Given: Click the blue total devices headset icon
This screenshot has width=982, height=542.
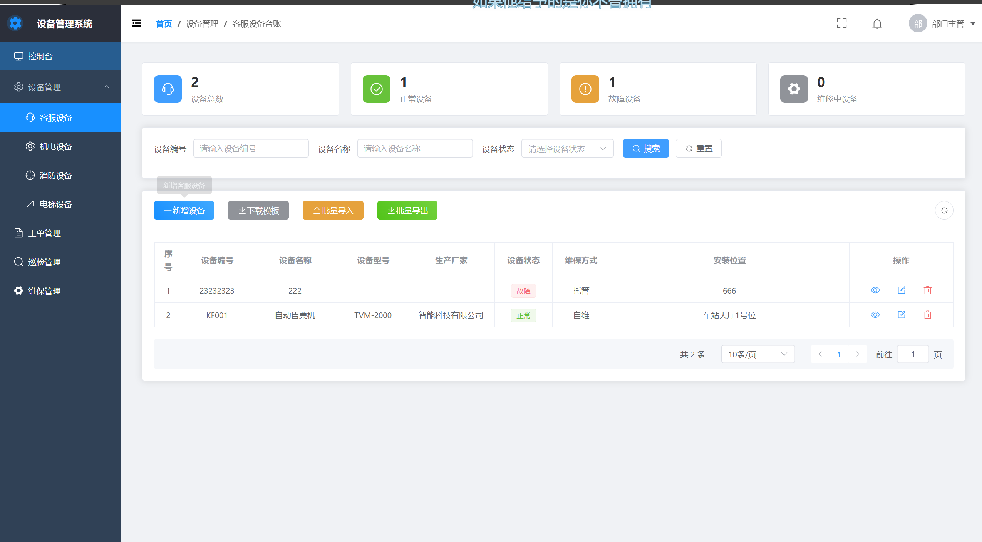Looking at the screenshot, I should coord(168,89).
